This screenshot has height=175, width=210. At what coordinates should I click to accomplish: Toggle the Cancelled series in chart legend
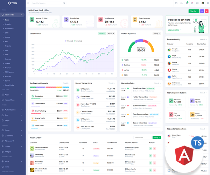tap(78, 41)
